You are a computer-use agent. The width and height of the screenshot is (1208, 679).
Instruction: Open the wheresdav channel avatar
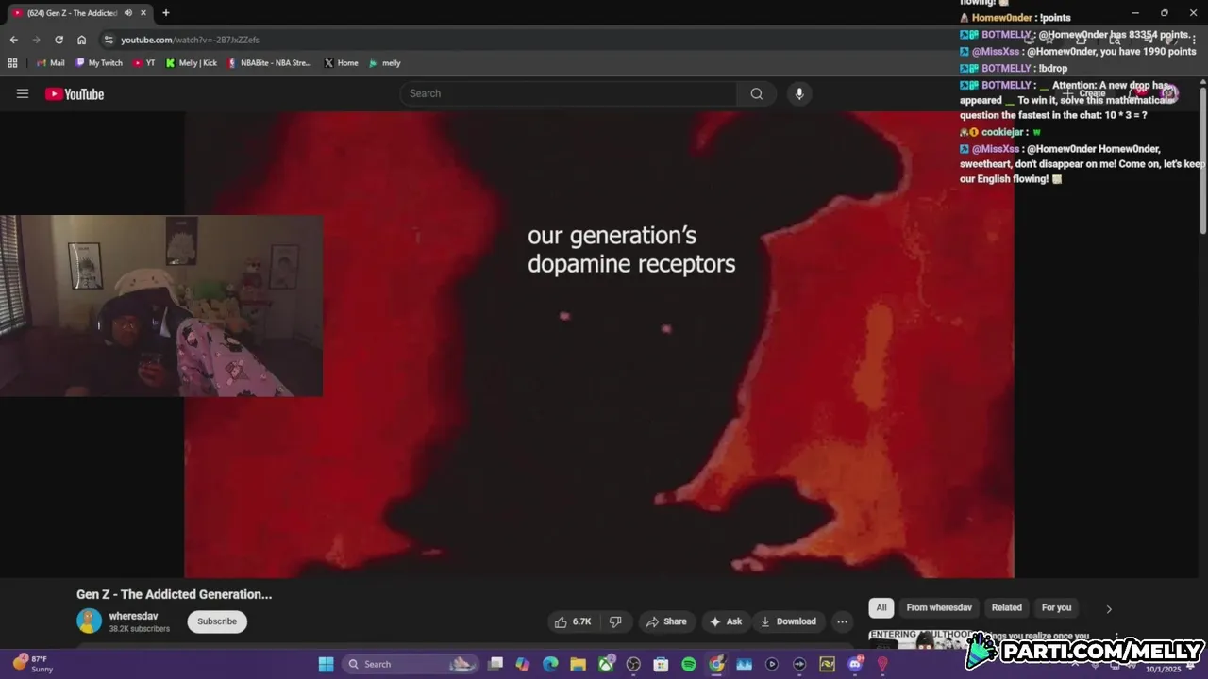tap(90, 621)
